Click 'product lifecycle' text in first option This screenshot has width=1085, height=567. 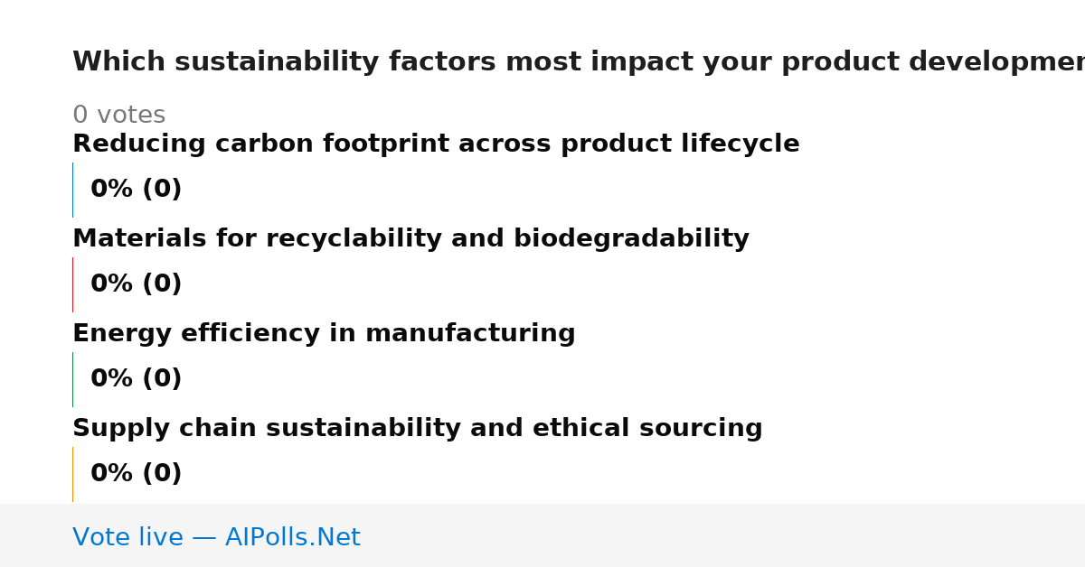point(680,144)
